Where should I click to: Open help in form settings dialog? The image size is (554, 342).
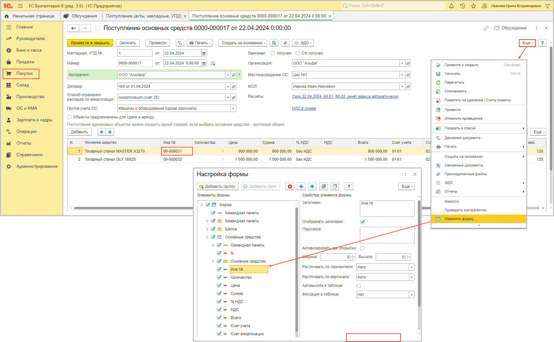[x=349, y=186]
